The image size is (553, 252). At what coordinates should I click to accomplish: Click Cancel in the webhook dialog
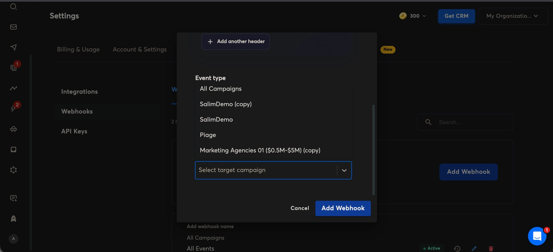[299, 208]
